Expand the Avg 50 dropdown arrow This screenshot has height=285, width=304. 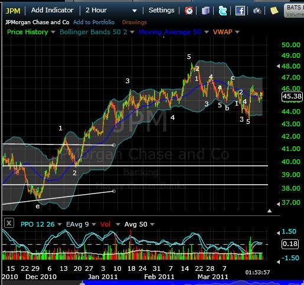click(152, 224)
